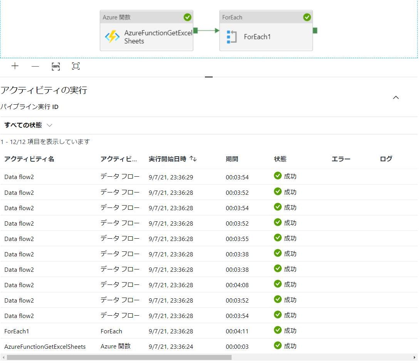The width and height of the screenshot is (420, 363).
Task: Click the horizontal scrollbar thumb
Action: point(119,357)
